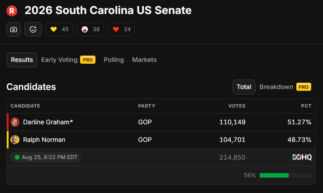
Task: Open the Early Voting tab
Action: coord(68,60)
